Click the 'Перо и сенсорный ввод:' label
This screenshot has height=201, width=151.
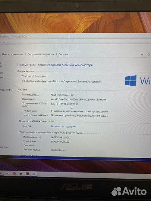pos(35,115)
